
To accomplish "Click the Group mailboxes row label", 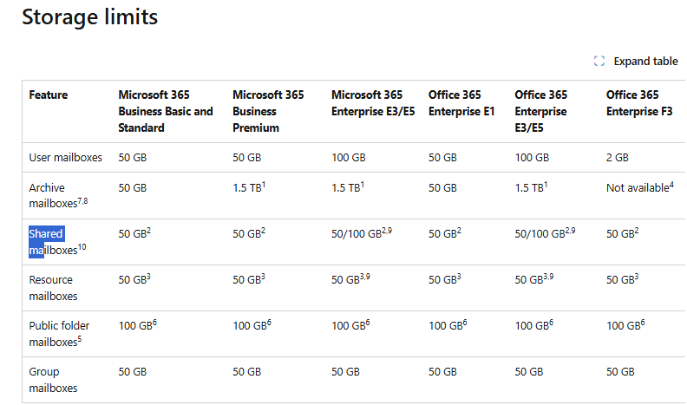I will (x=53, y=380).
